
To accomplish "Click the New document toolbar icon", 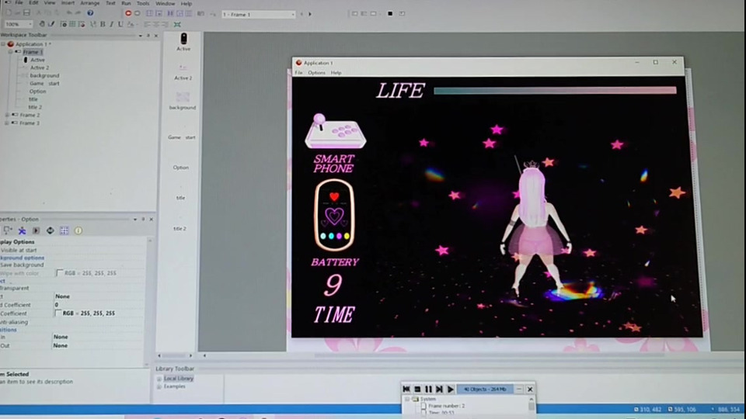I will click(8, 13).
